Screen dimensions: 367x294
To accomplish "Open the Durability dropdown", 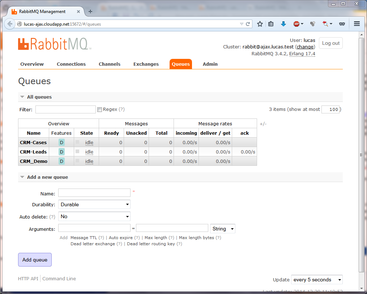I will 94,204.
